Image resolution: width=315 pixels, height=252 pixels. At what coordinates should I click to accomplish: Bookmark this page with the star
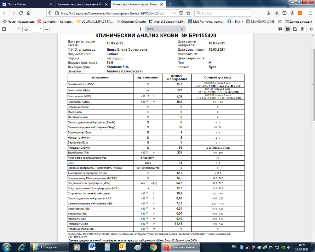tap(188, 13)
